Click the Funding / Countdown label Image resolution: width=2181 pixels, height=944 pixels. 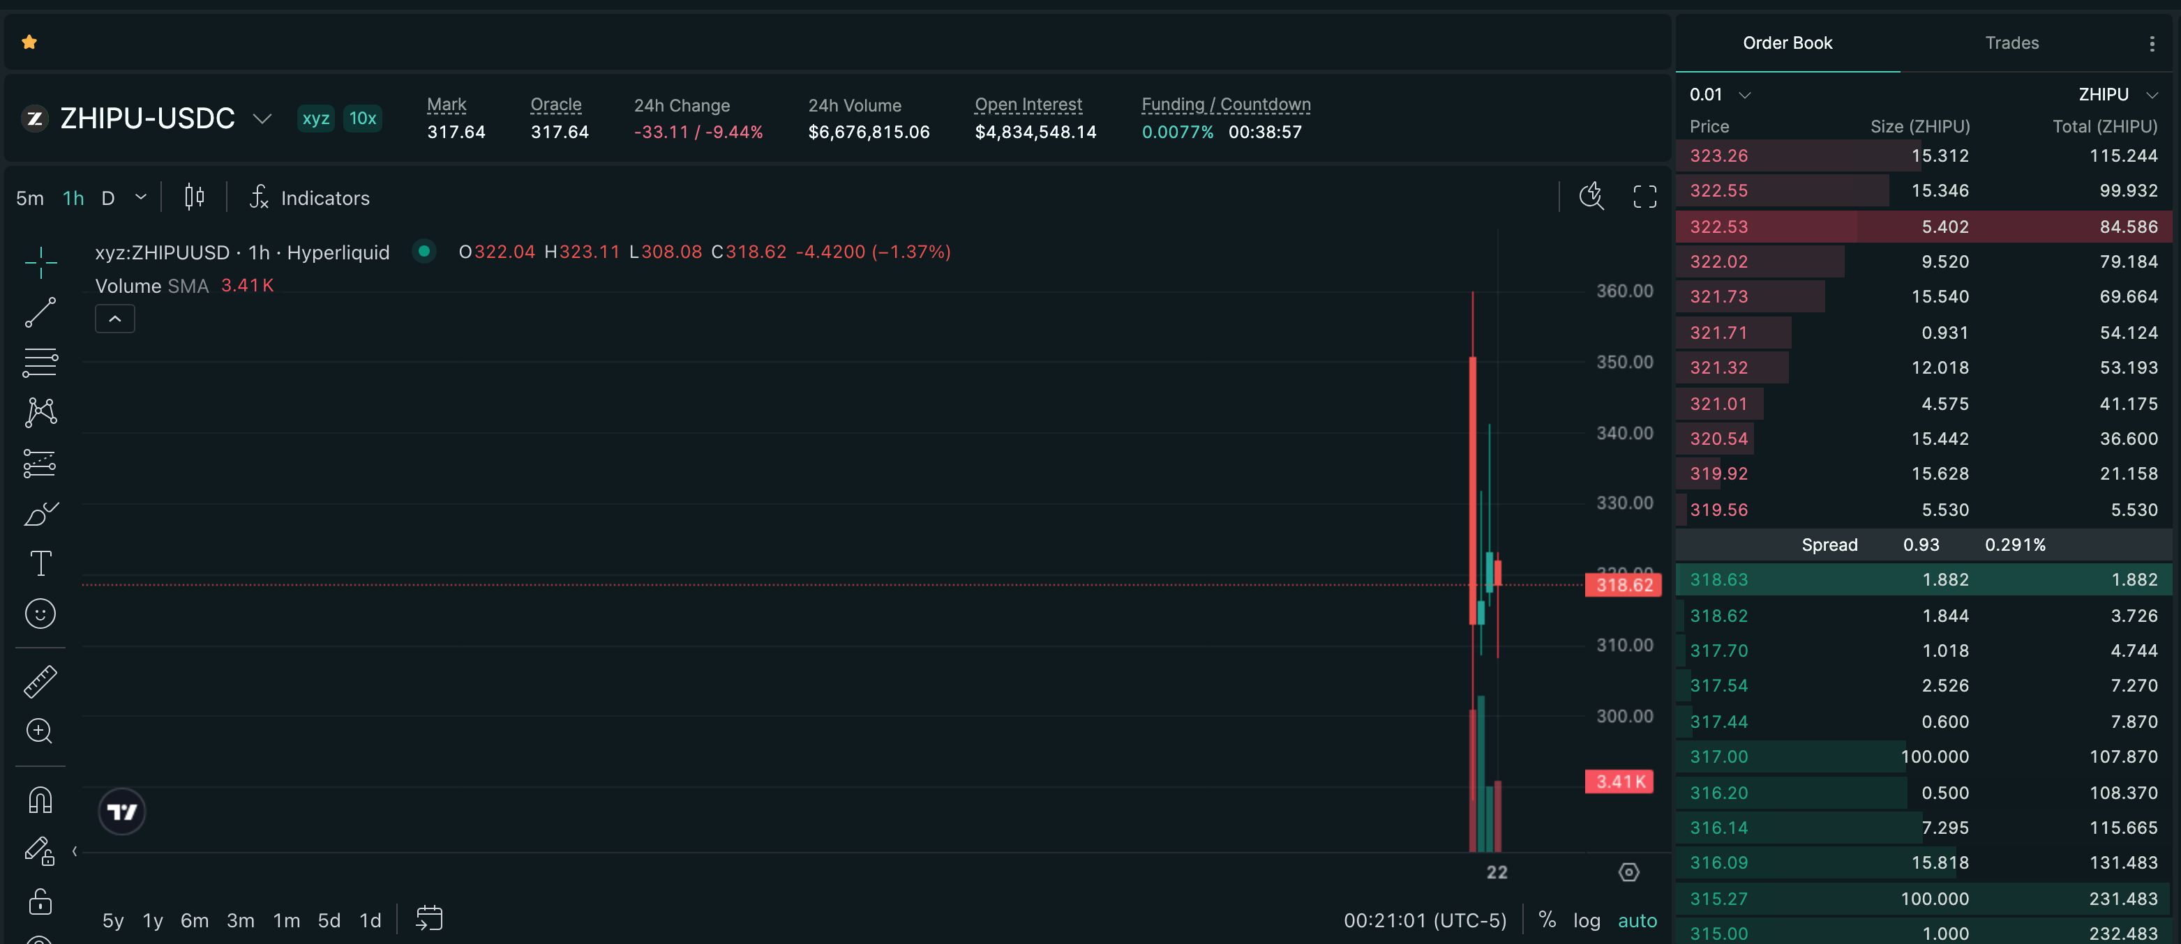coord(1226,105)
